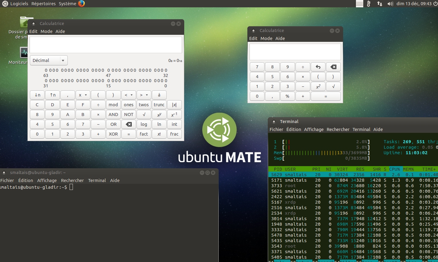Viewport: 438px width, 262px height.
Task: Toggle bit 0 in the calculator bit panel
Action: point(166,81)
